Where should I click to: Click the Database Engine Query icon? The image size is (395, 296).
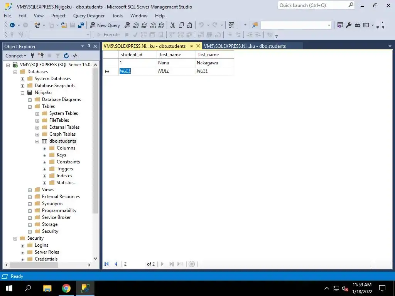(127, 25)
